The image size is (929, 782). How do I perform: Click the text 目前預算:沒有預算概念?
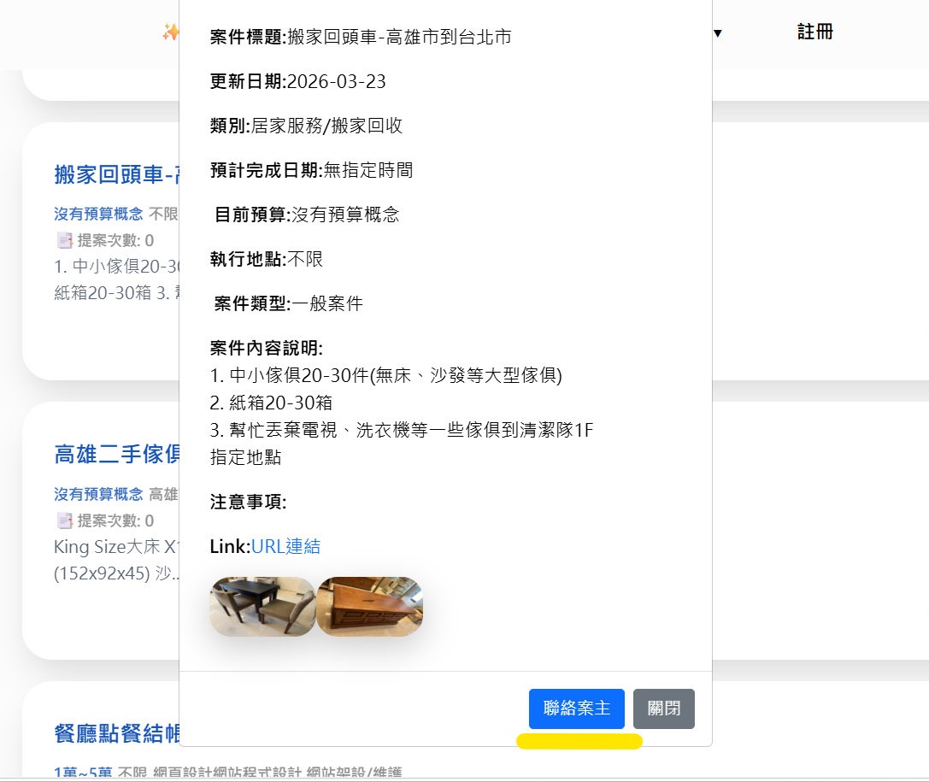(x=307, y=215)
